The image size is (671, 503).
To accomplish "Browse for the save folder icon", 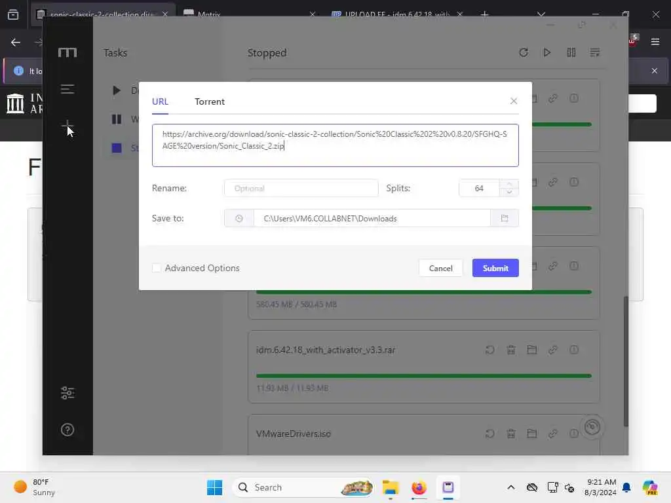I will [504, 218].
